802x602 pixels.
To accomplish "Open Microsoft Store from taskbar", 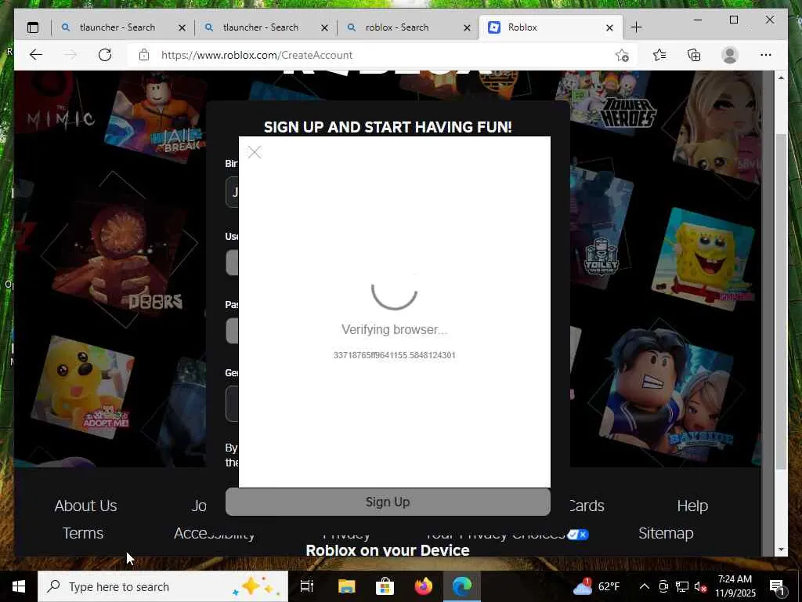I will click(x=385, y=586).
